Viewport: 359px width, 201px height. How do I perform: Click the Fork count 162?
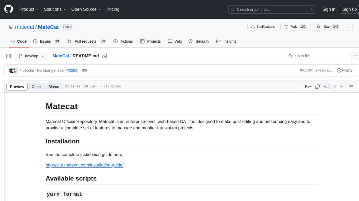point(303,27)
